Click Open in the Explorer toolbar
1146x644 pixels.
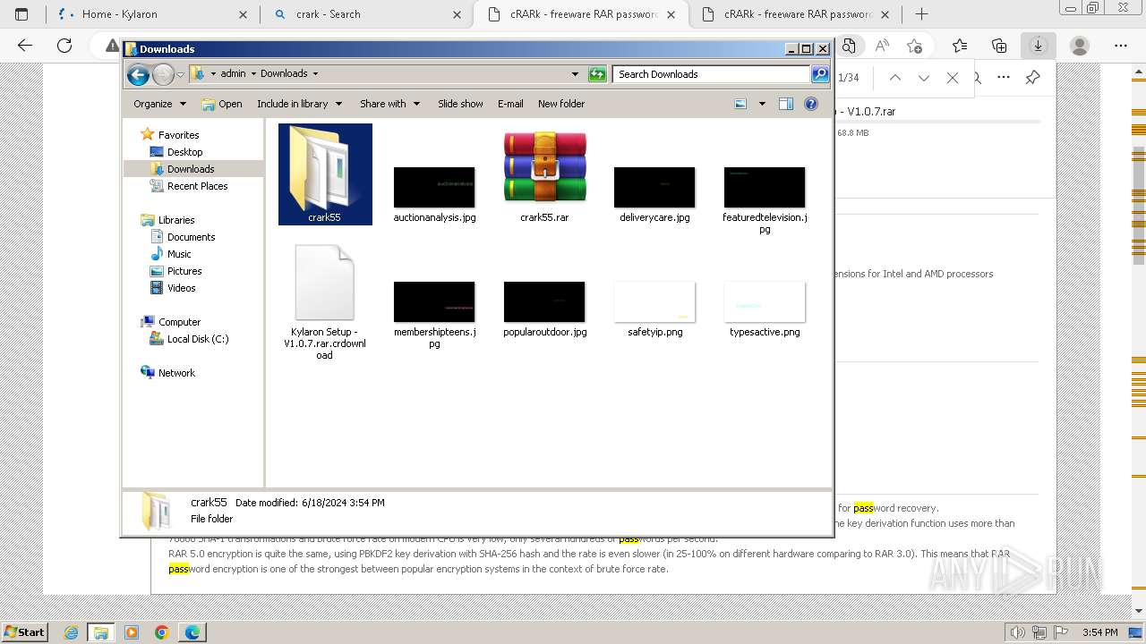pos(222,104)
